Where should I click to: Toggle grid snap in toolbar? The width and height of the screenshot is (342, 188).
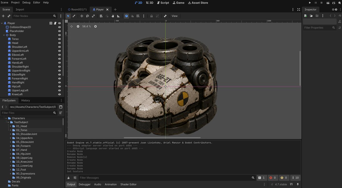(138, 16)
